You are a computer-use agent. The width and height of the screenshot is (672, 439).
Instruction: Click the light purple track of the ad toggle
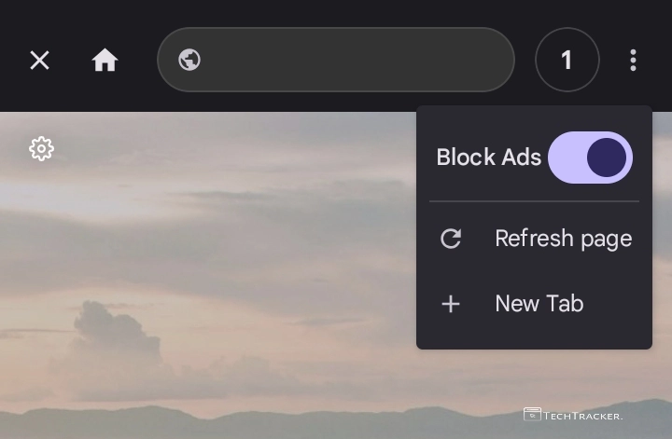[x=564, y=158]
